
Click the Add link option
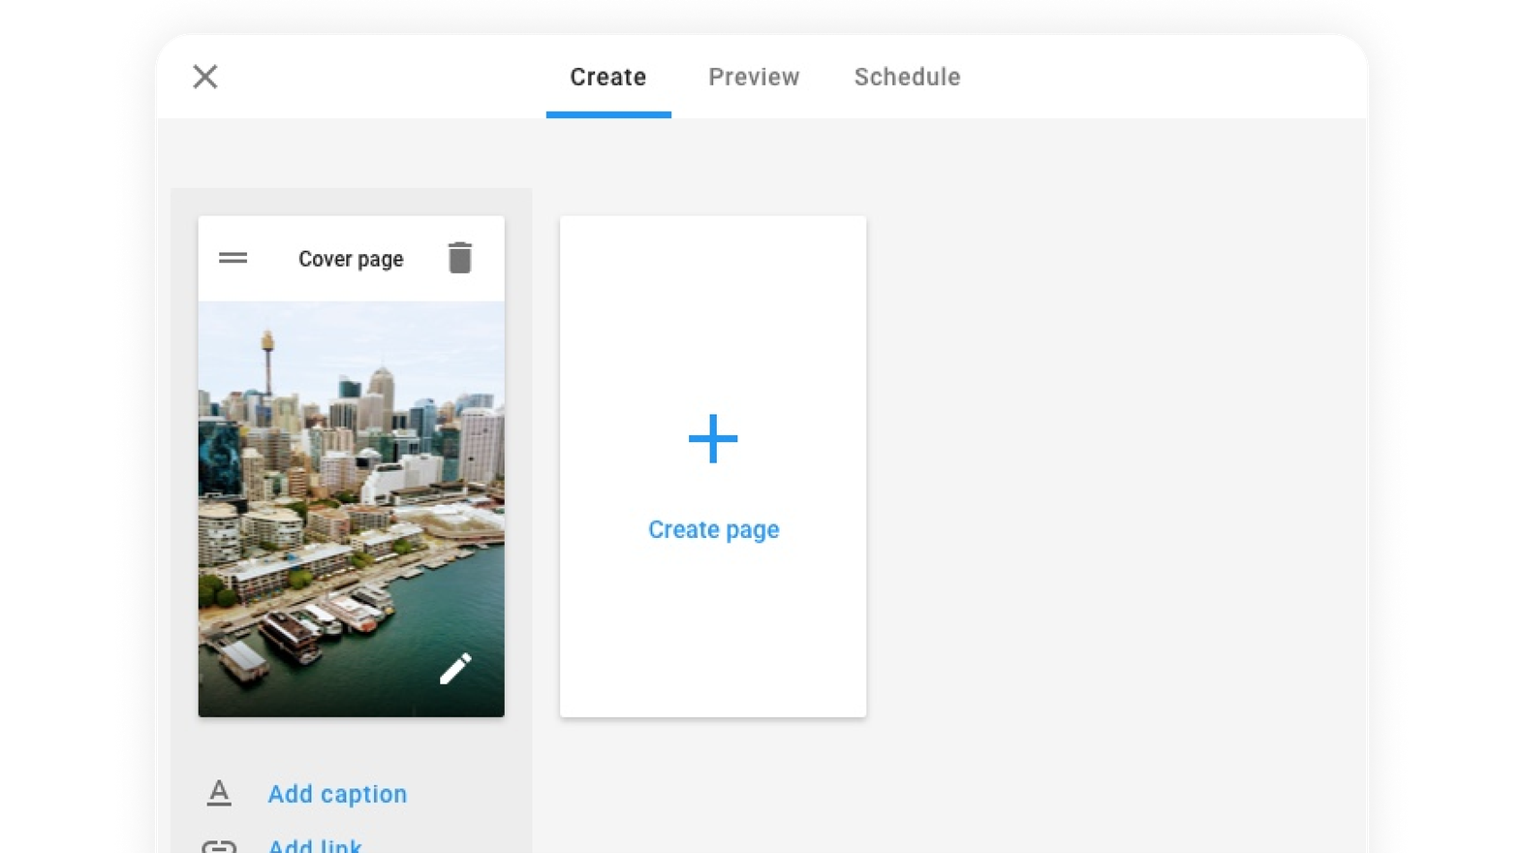(x=315, y=845)
